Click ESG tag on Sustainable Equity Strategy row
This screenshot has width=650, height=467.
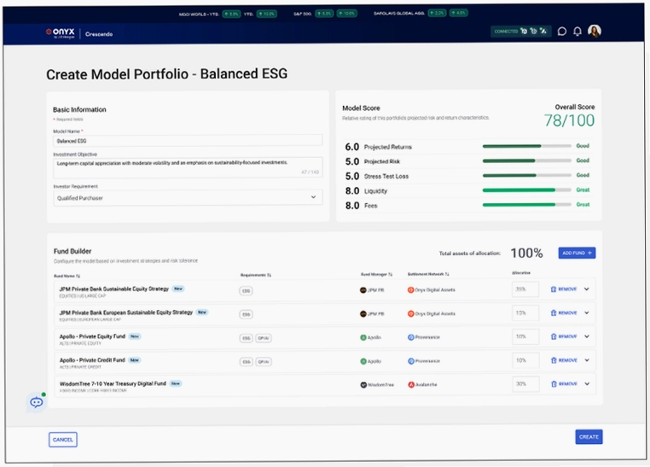(246, 291)
